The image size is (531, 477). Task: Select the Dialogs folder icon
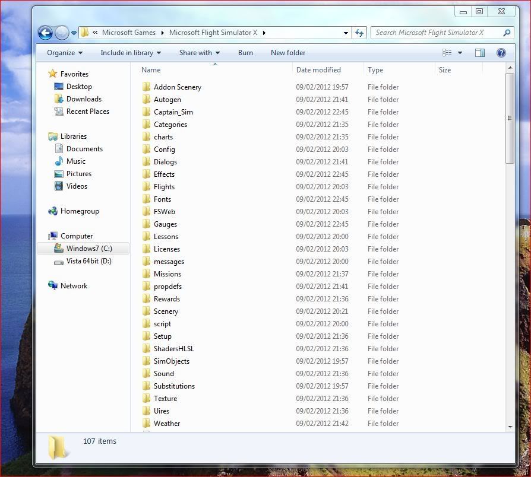click(146, 162)
